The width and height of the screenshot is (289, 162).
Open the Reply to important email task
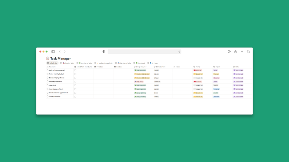57,70
